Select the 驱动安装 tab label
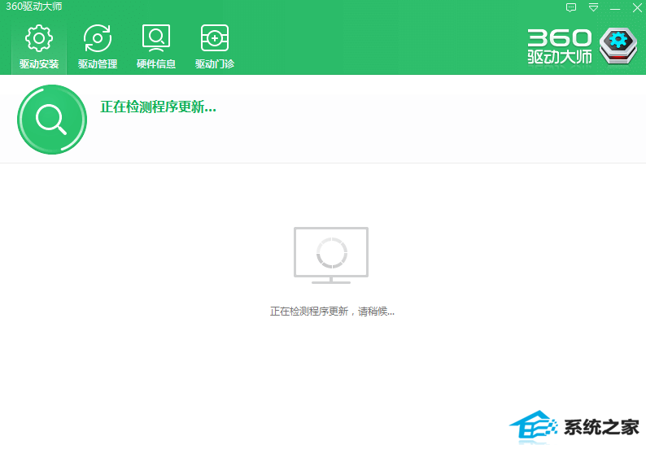Image resolution: width=646 pixels, height=449 pixels. click(x=39, y=64)
